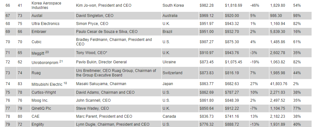Click Bradley Feldmann leadership cell
318x127 pixels.
point(118,42)
